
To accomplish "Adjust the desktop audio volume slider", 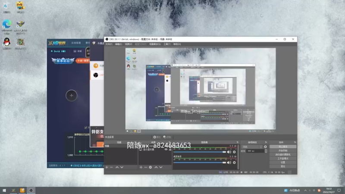I will pyautogui.click(x=200, y=163).
